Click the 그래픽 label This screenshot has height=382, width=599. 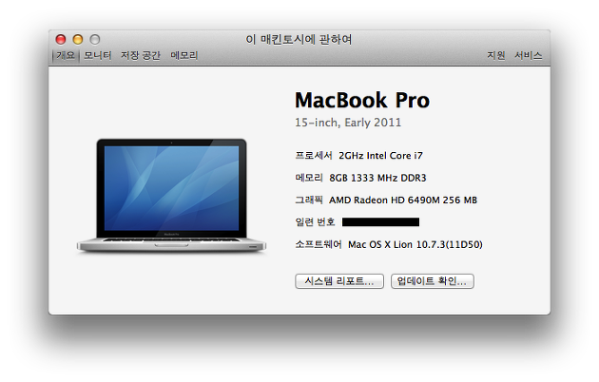tap(309, 200)
